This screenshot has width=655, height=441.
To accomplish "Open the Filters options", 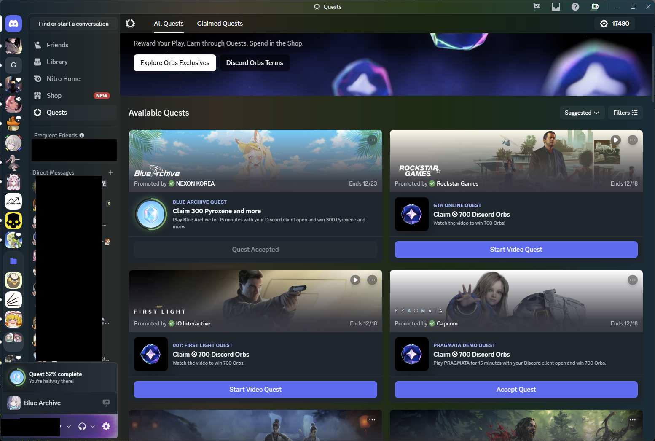I will tap(625, 113).
